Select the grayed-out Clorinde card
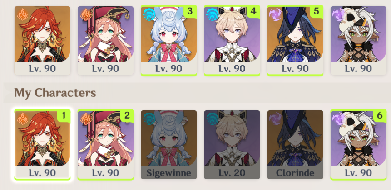The width and height of the screenshot is (391, 190). (295, 145)
